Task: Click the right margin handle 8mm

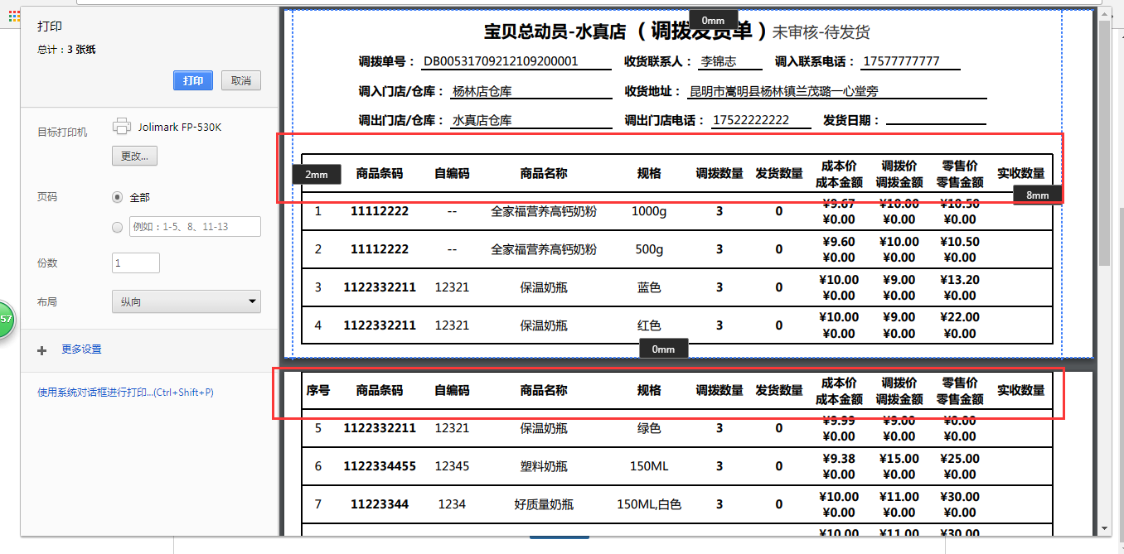Action: (1037, 195)
